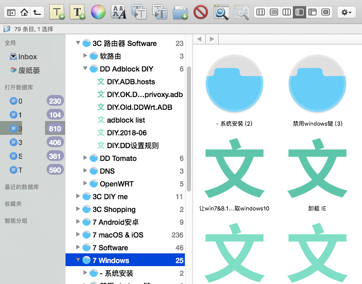Image resolution: width=362 pixels, height=284 pixels.
Task: Select DIY.DD设置规则 document
Action: click(128, 146)
